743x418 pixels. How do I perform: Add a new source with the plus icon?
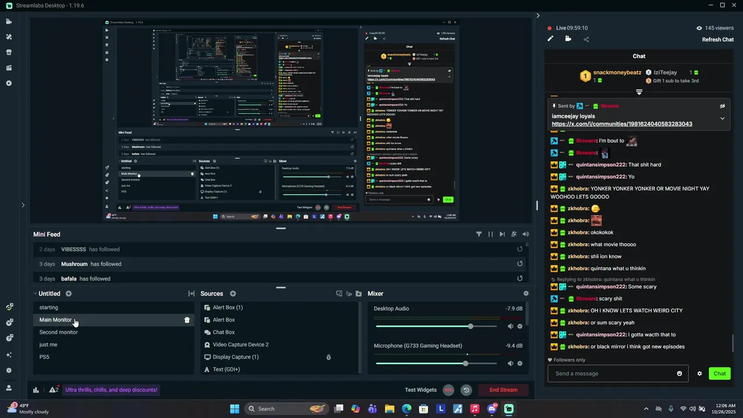pos(233,294)
